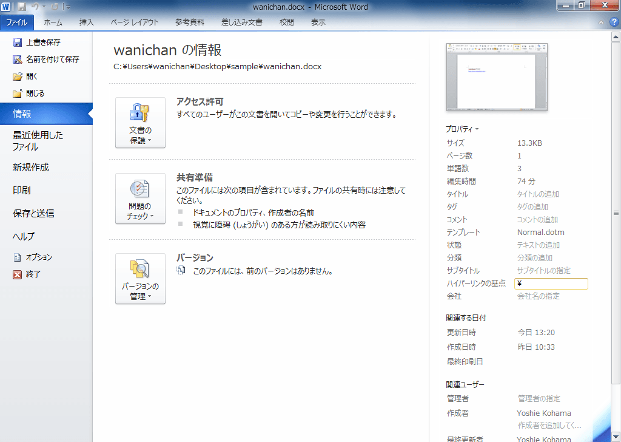The height and width of the screenshot is (442, 621).
Task: Click タイトルの追加 field
Action: (x=538, y=194)
